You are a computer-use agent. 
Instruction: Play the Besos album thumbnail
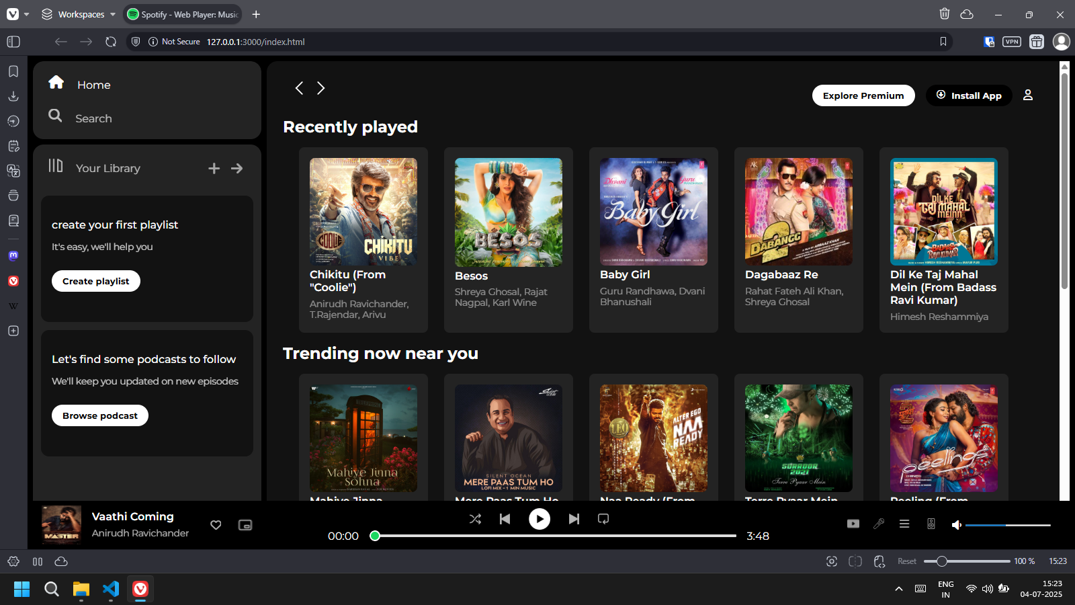[508, 212]
